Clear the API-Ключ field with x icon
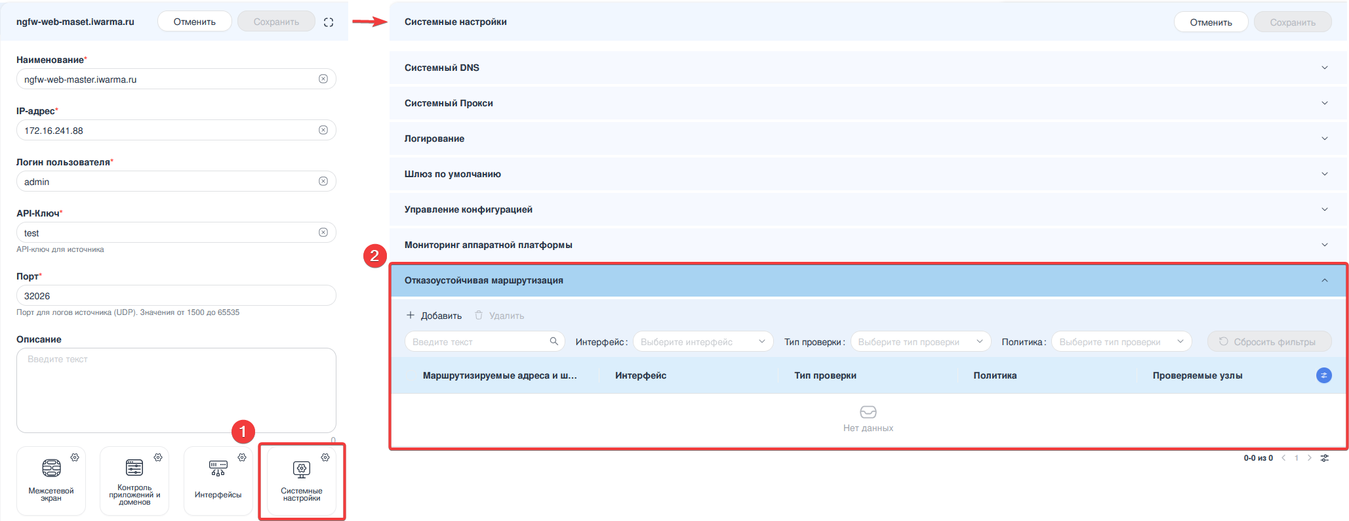Image resolution: width=1349 pixels, height=521 pixels. tap(323, 232)
